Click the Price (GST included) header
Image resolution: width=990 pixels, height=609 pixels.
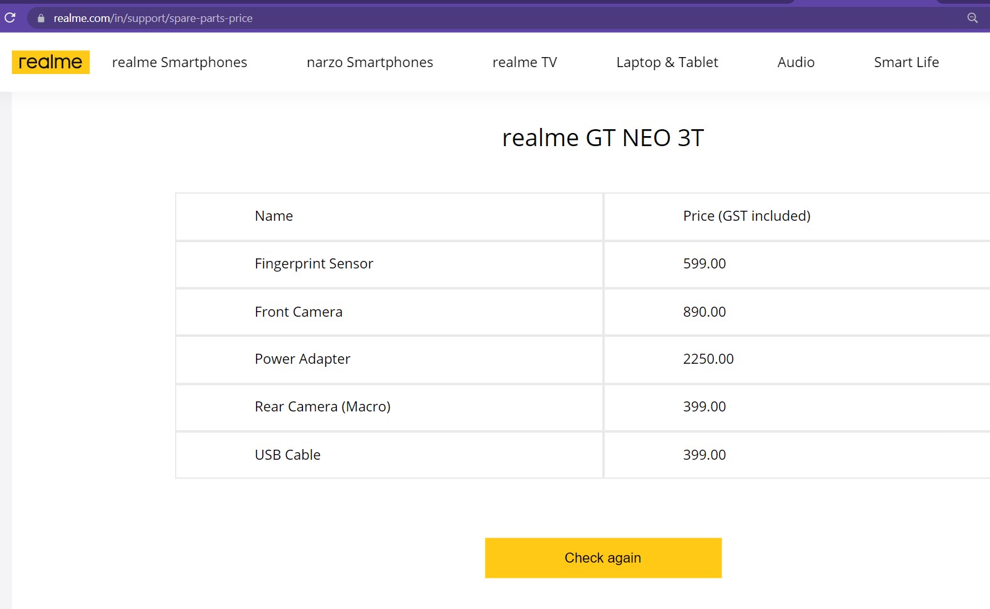pos(747,216)
